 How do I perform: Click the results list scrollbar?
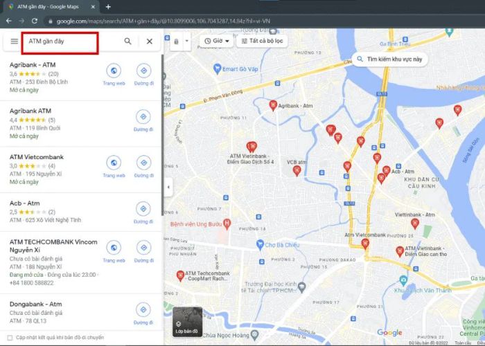click(162, 135)
